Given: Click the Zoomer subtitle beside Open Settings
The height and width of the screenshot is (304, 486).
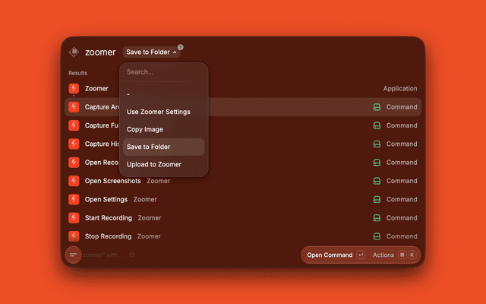Looking at the screenshot, I should pyautogui.click(x=145, y=199).
